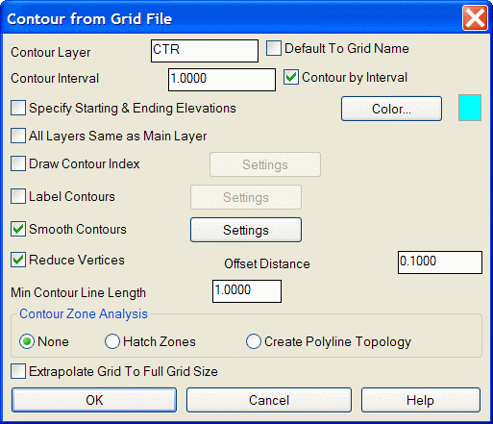
Task: Enable the Default To Grid Name checkbox
Action: point(274,48)
